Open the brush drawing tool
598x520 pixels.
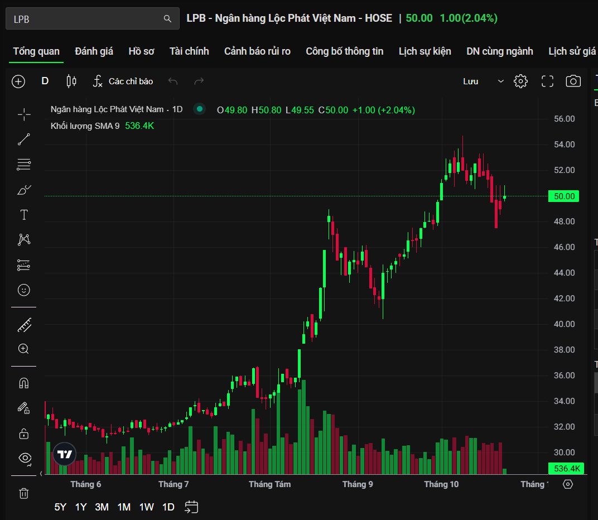[x=24, y=190]
